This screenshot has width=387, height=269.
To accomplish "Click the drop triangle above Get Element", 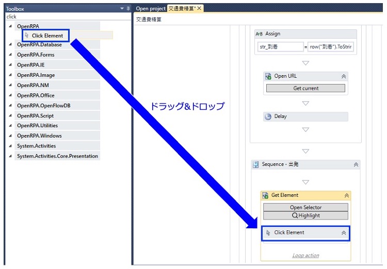I will click(305, 182).
